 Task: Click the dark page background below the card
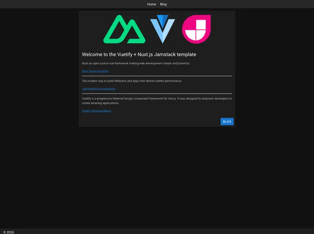pos(157,178)
